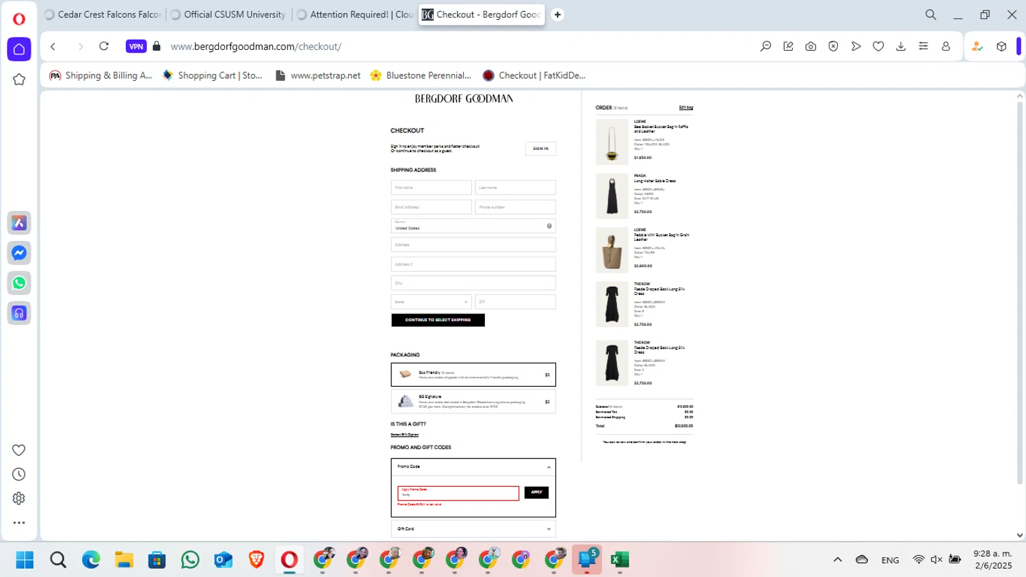This screenshot has height=577, width=1026.
Task: Open the ad blocker shield icon
Action: (x=833, y=47)
